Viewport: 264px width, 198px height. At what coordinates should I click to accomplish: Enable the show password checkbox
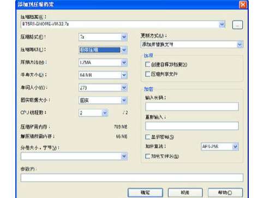coord(148,137)
